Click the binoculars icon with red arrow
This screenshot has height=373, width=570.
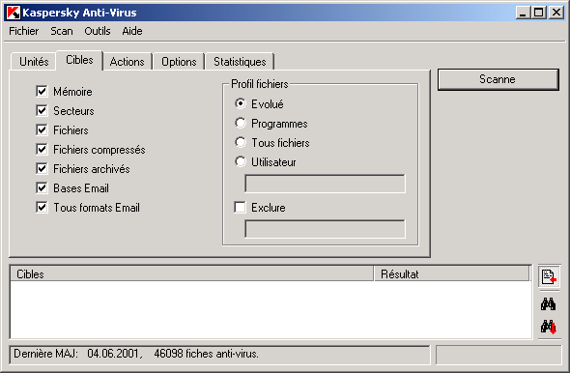548,327
